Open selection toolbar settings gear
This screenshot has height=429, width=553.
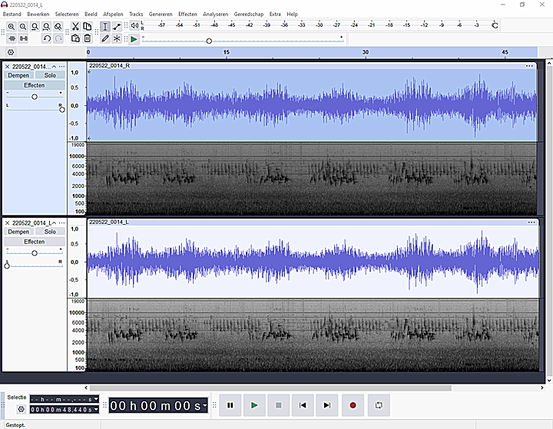(x=22, y=409)
